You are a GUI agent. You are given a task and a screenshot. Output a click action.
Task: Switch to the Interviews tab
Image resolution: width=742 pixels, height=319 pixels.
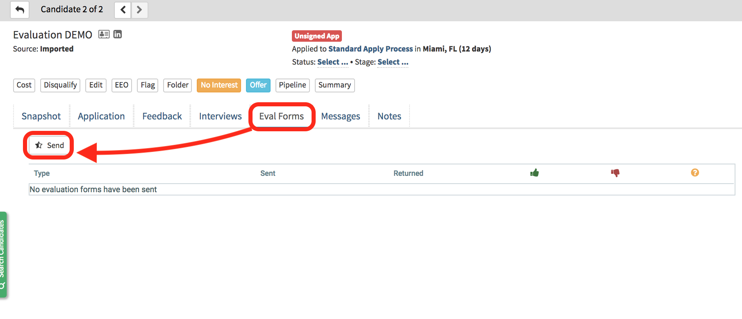pyautogui.click(x=220, y=117)
